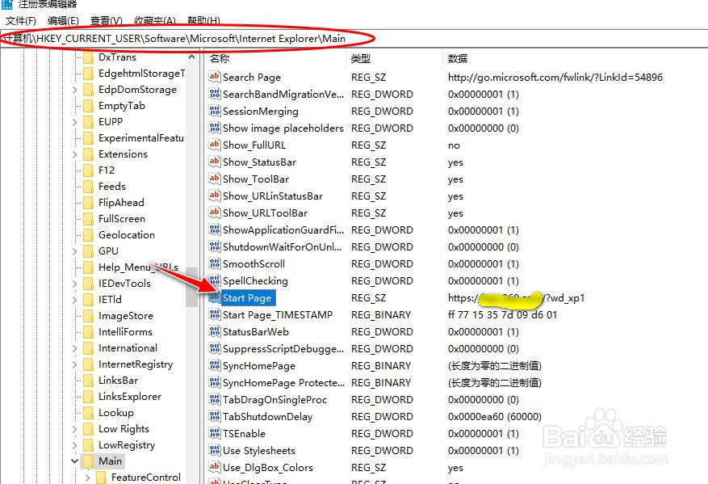708x484 pixels.
Task: Select the Lookup key
Action: pyautogui.click(x=116, y=413)
